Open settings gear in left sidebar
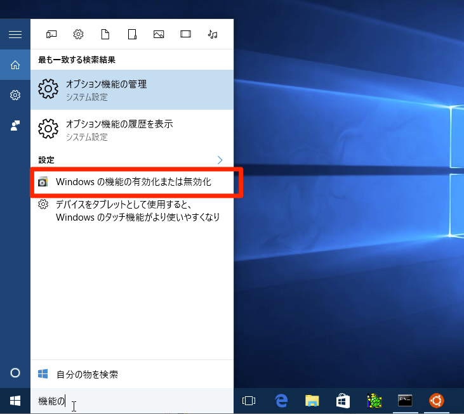The image size is (464, 414). pos(15,95)
